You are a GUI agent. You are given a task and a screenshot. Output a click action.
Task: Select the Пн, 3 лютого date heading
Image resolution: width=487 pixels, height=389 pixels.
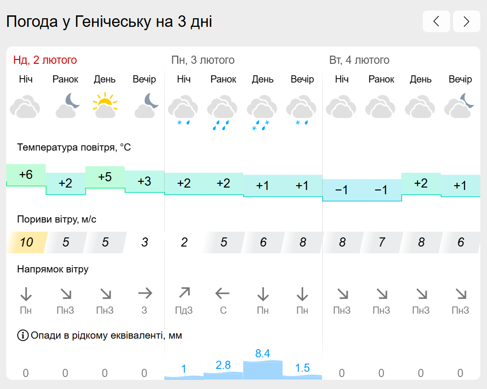tap(203, 60)
